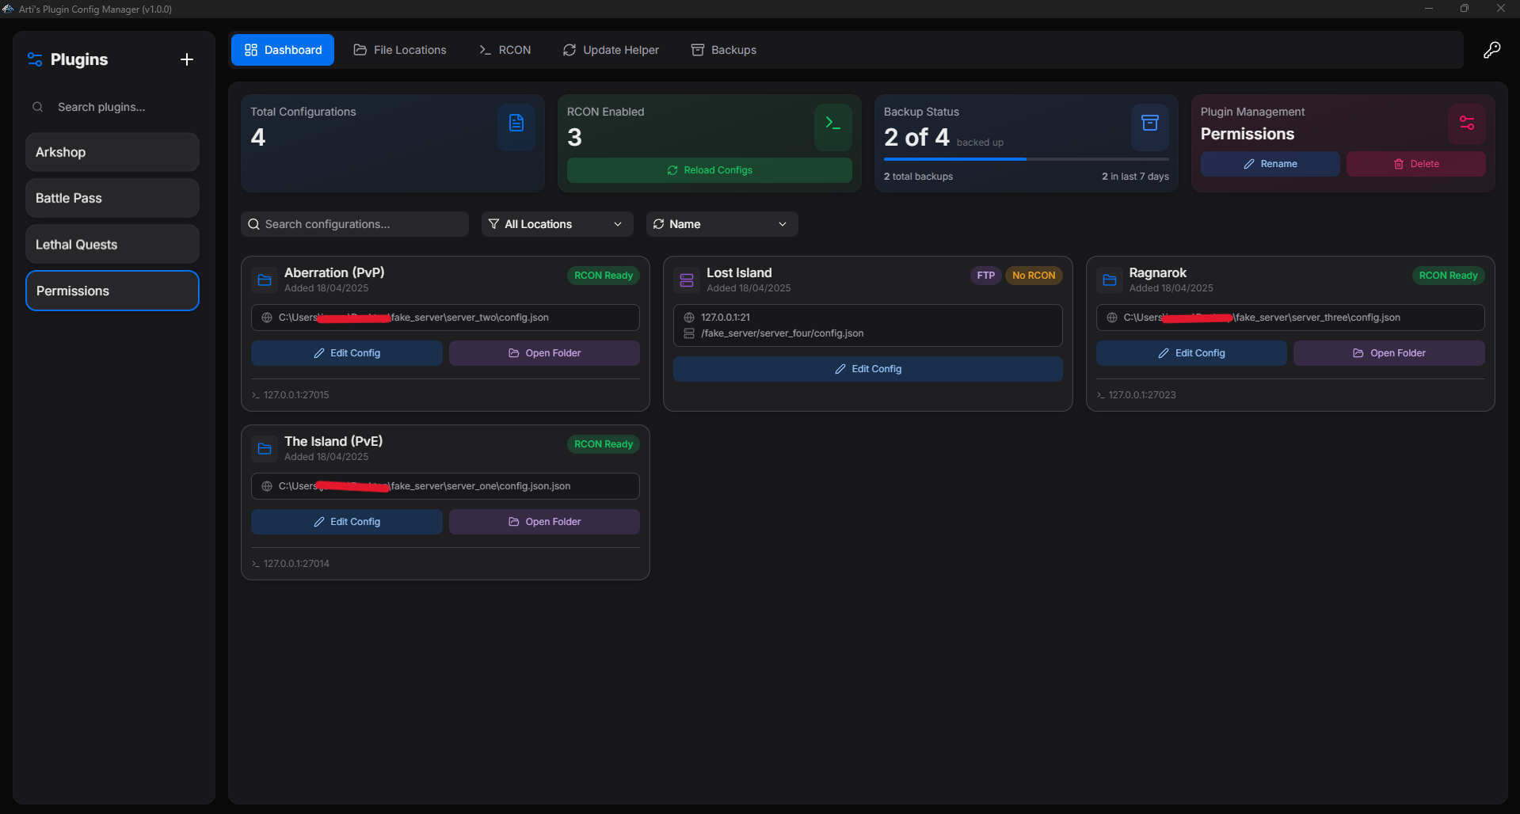Click Open Folder on The Island (PvE)

[x=544, y=522]
